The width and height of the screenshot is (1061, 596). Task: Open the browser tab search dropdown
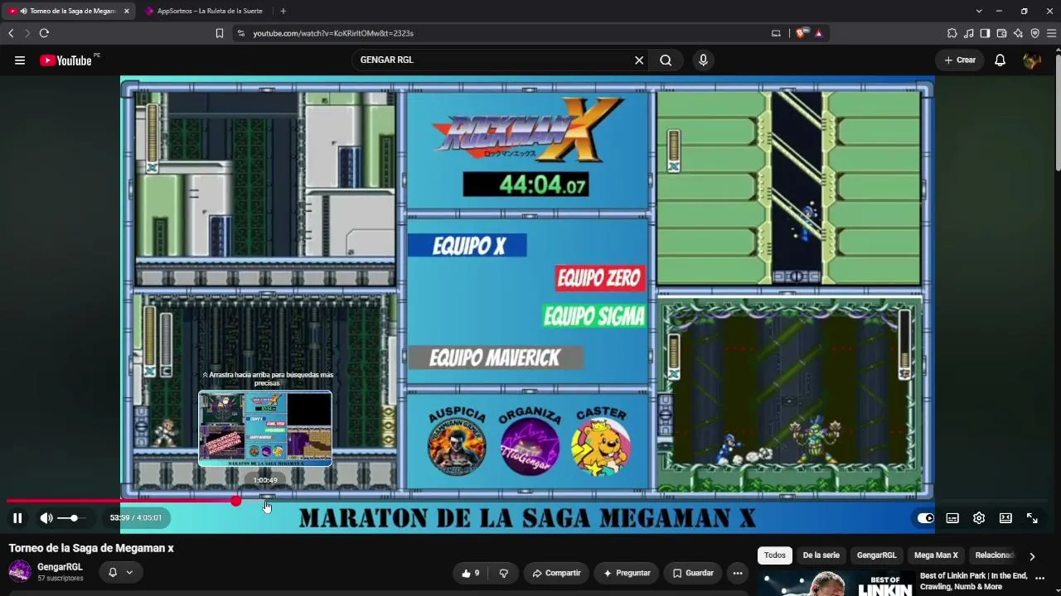pos(979,12)
